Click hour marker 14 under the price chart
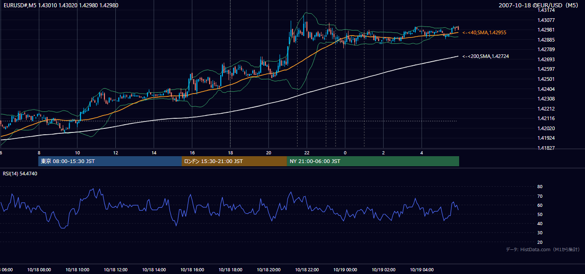 click(x=154, y=153)
